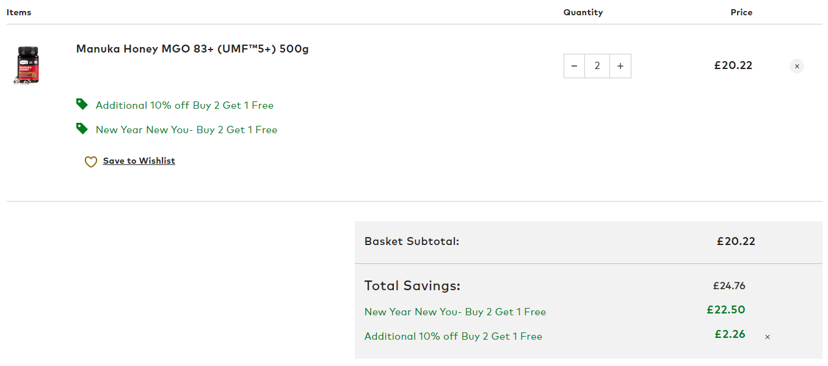828x366 pixels.
Task: Click tag icon beside Additional 10% off
Action: coord(82,104)
